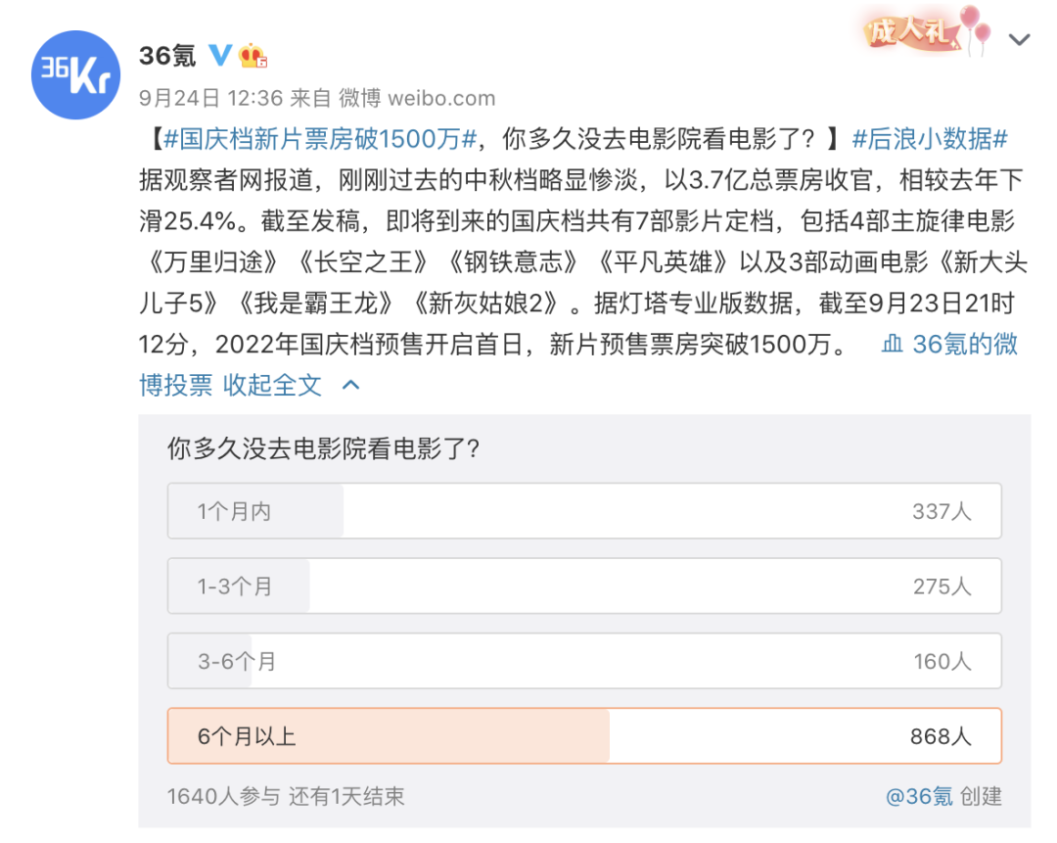Select the 1-3个月 poll option
The width and height of the screenshot is (1057, 843).
click(x=583, y=586)
